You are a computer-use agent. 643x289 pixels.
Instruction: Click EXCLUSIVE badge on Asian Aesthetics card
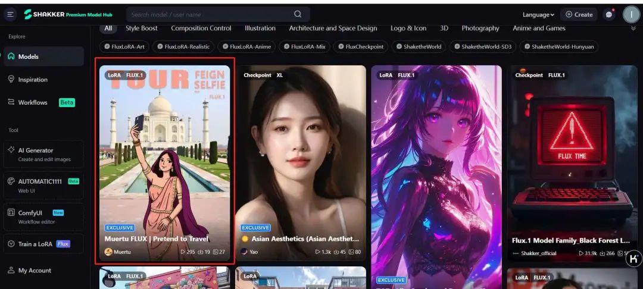(255, 228)
